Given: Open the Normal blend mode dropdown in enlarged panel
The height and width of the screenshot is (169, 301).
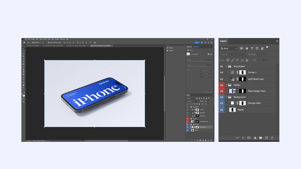Looking at the screenshot, I should tap(233, 54).
